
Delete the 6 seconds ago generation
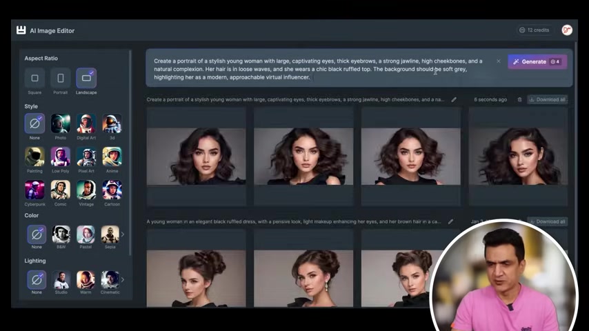click(519, 99)
